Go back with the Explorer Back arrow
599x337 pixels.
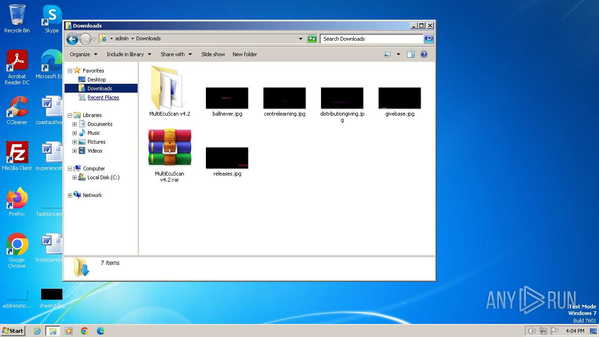coord(72,39)
